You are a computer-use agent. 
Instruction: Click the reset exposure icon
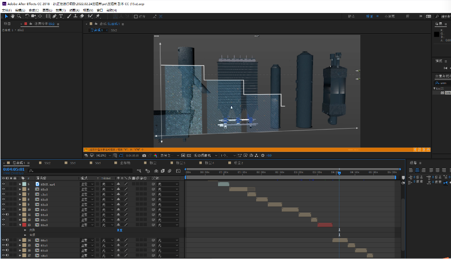point(263,155)
